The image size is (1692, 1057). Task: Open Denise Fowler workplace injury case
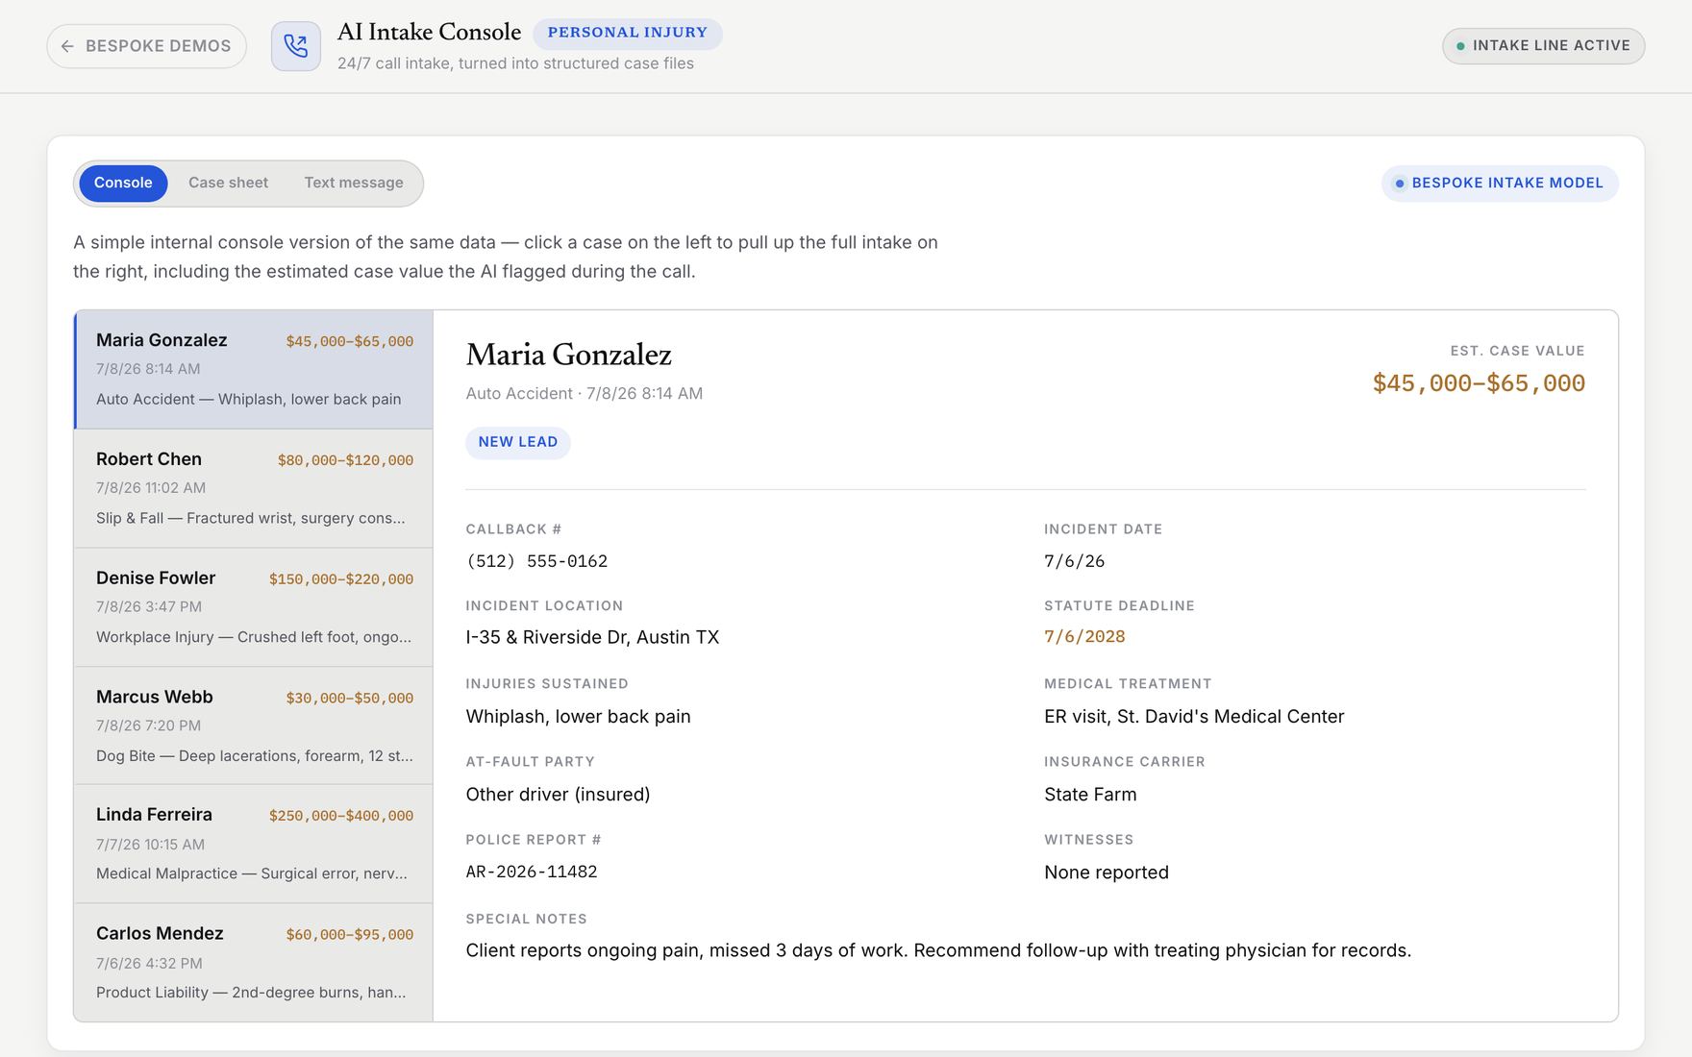(x=254, y=607)
